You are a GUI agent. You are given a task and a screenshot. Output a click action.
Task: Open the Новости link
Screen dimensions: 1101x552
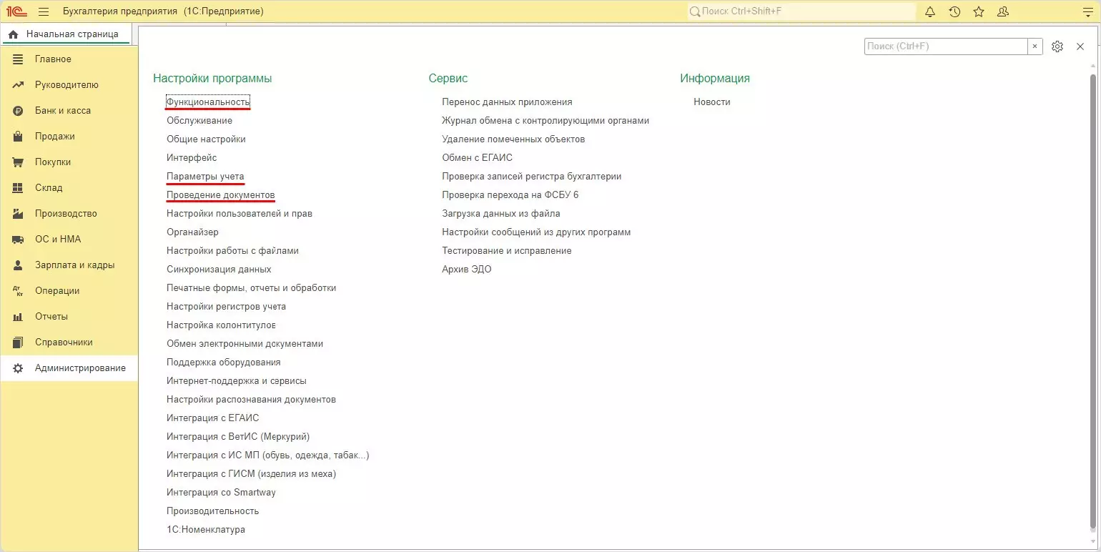711,102
